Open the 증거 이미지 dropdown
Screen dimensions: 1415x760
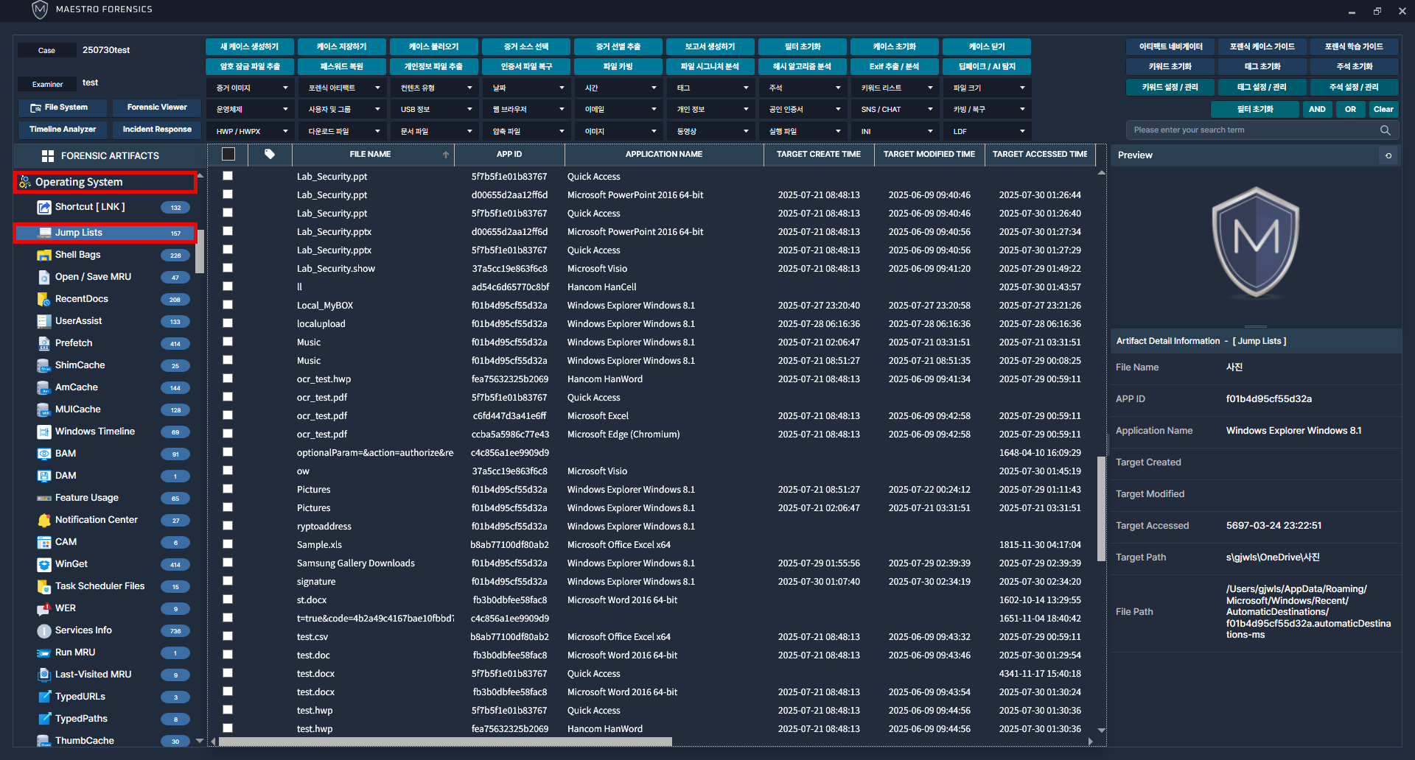[x=251, y=88]
